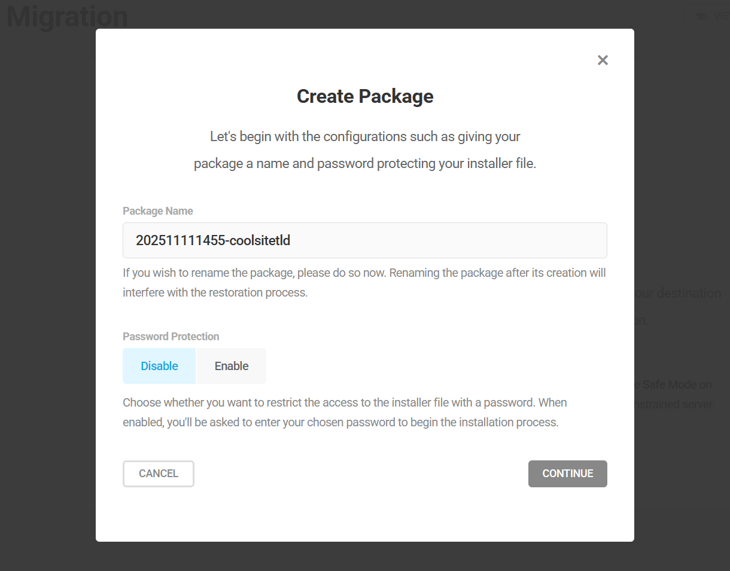The width and height of the screenshot is (730, 571).
Task: Click CANCEL to abort package creation
Action: pos(158,473)
